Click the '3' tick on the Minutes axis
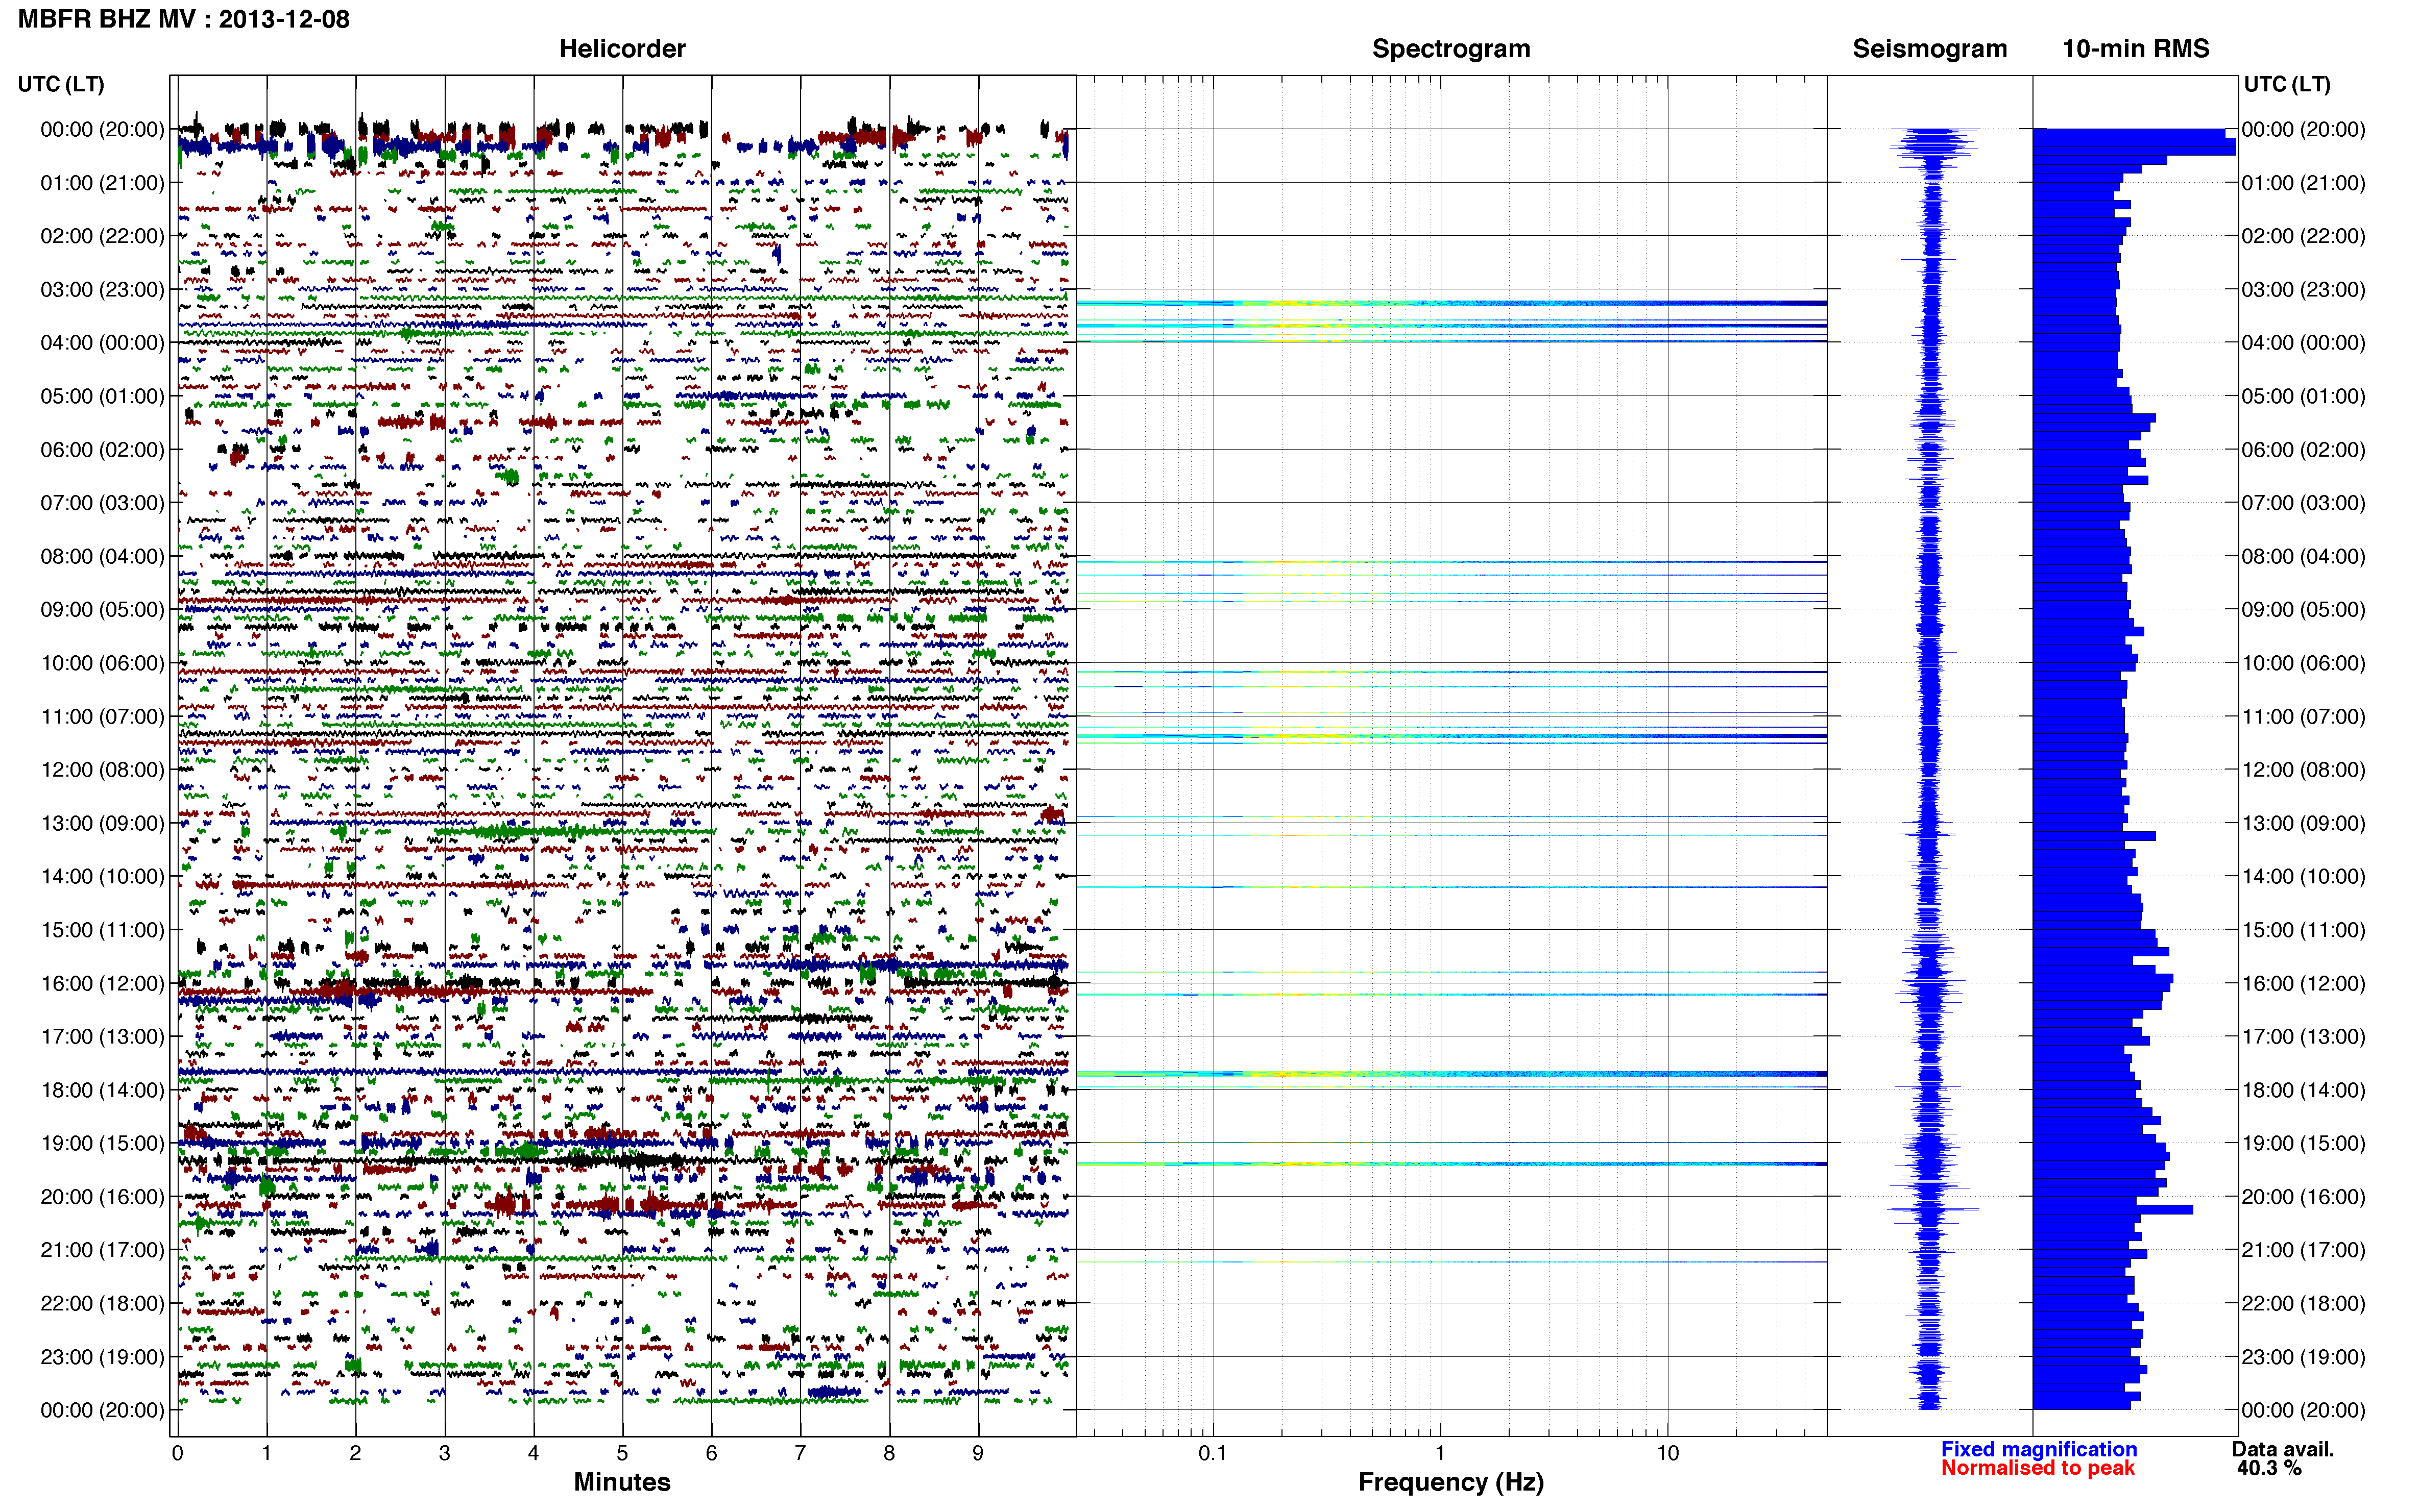The width and height of the screenshot is (2420, 1512). tap(444, 1453)
